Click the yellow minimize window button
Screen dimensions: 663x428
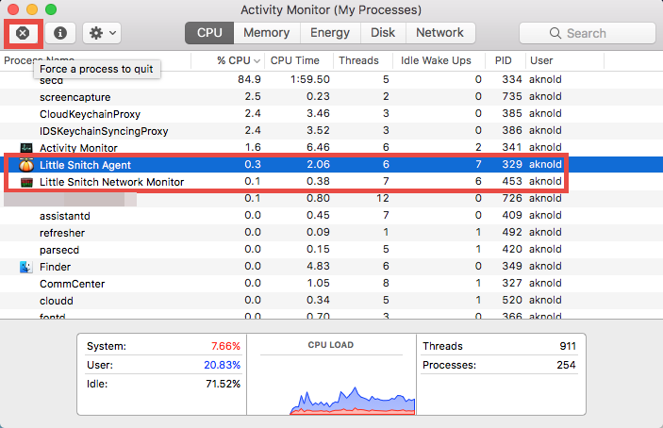coord(32,9)
